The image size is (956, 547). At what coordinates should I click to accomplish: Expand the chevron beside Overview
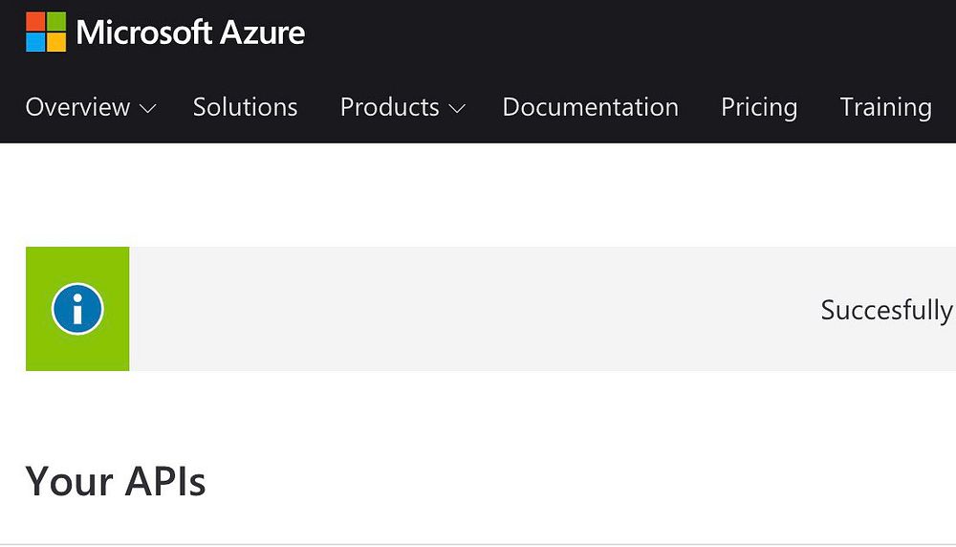(x=147, y=109)
